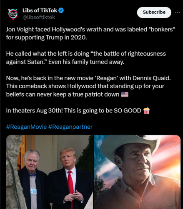Open the Libs of TikTok profile avatar
Image resolution: width=183 pixels, height=209 pixels.
[13, 14]
